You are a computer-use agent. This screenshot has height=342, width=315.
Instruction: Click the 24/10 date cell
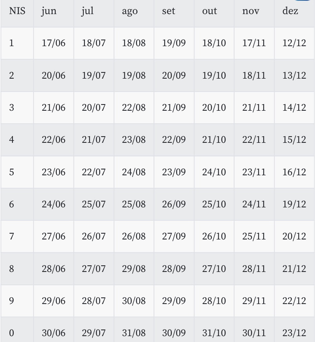pyautogui.click(x=214, y=172)
